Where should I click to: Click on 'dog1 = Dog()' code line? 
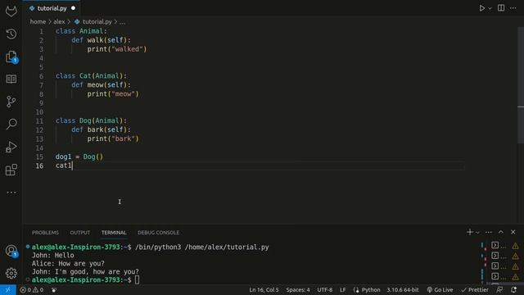point(79,157)
